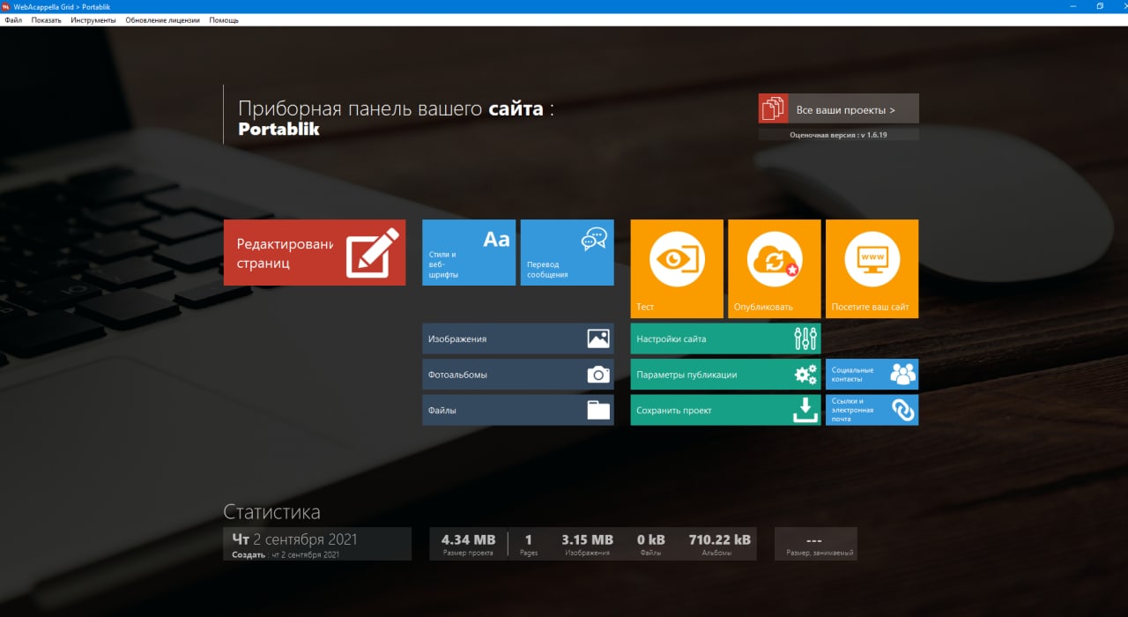The image size is (1128, 617).
Task: Open the Инструменты menu
Action: point(93,19)
